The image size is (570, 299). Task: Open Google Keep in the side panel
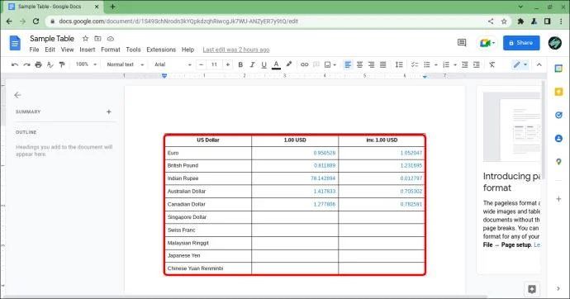point(558,92)
